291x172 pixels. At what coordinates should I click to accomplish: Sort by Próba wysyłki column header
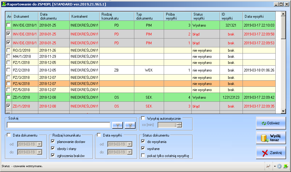[x=178, y=16]
